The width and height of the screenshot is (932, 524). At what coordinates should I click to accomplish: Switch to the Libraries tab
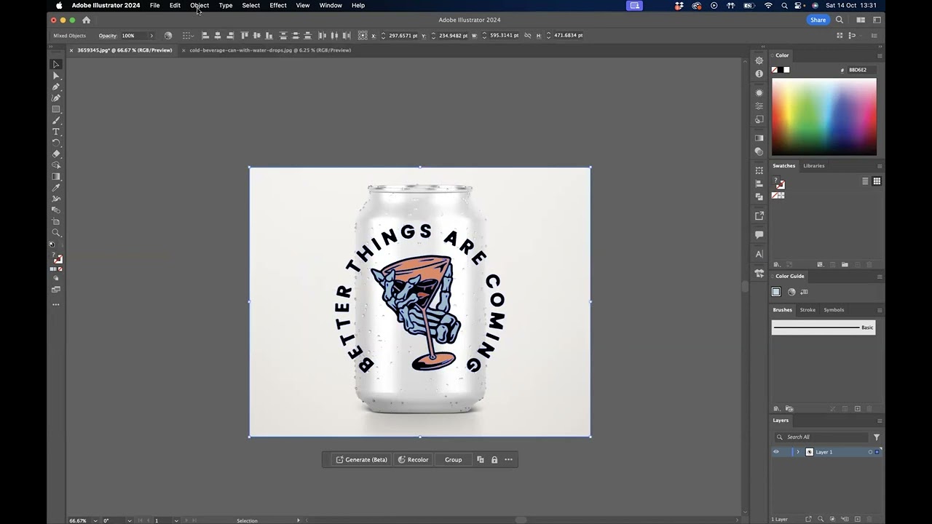[814, 166]
